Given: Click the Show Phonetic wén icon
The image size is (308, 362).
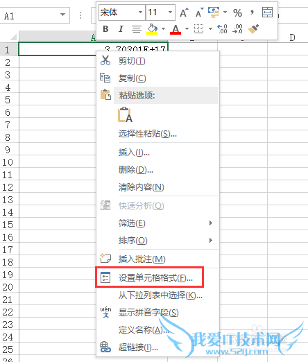Looking at the screenshot, I should coord(105,312).
